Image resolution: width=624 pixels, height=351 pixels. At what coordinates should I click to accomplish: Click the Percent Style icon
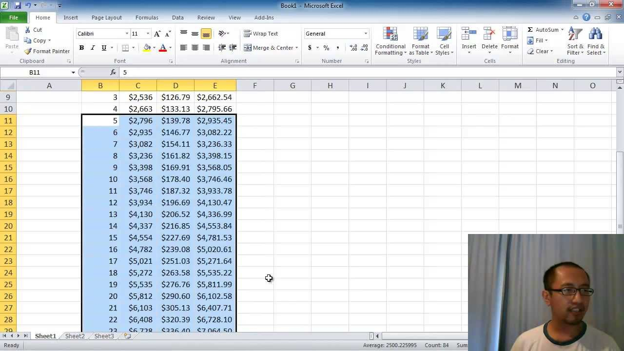(x=326, y=48)
